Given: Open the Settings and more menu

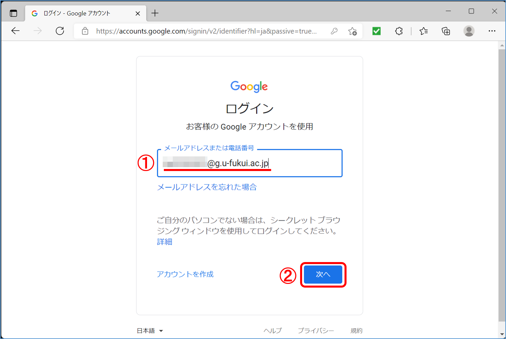Looking at the screenshot, I should pos(492,31).
